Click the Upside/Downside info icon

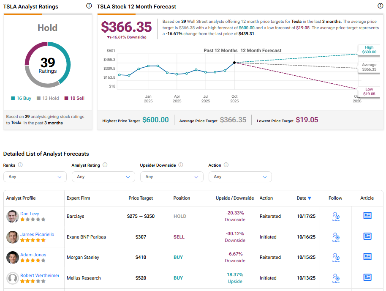[181, 165]
